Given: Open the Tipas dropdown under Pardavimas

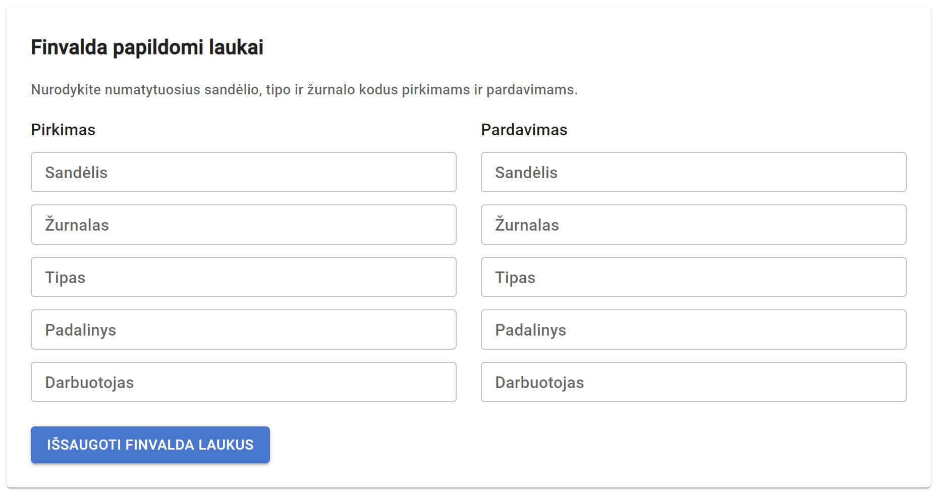Looking at the screenshot, I should click(694, 277).
